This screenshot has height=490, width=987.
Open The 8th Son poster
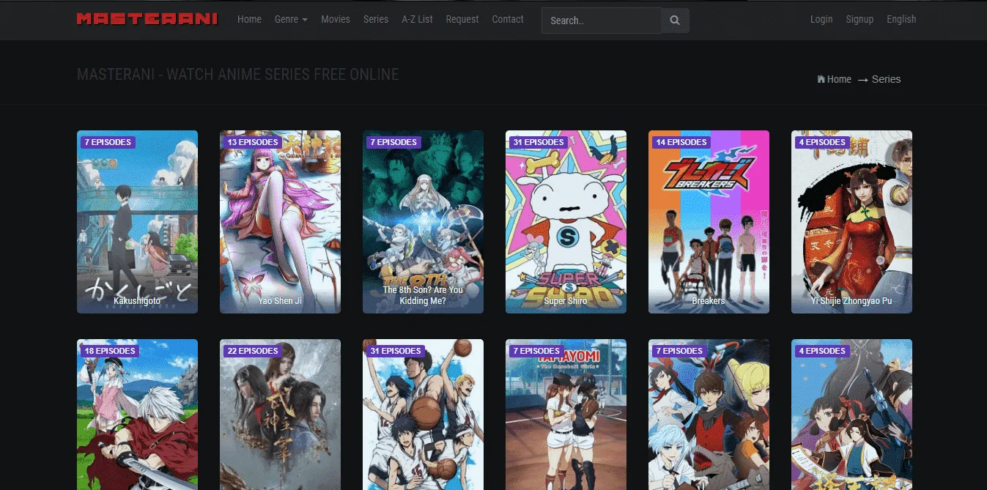click(423, 222)
